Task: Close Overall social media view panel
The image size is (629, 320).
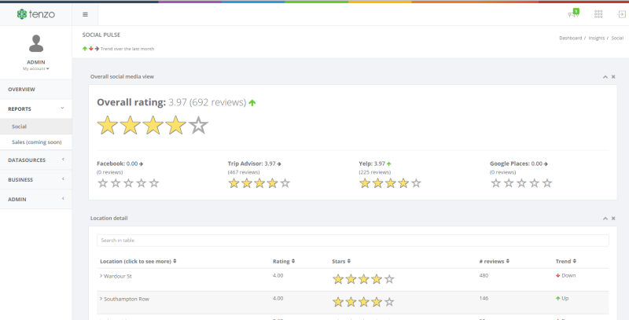Action: [x=613, y=76]
